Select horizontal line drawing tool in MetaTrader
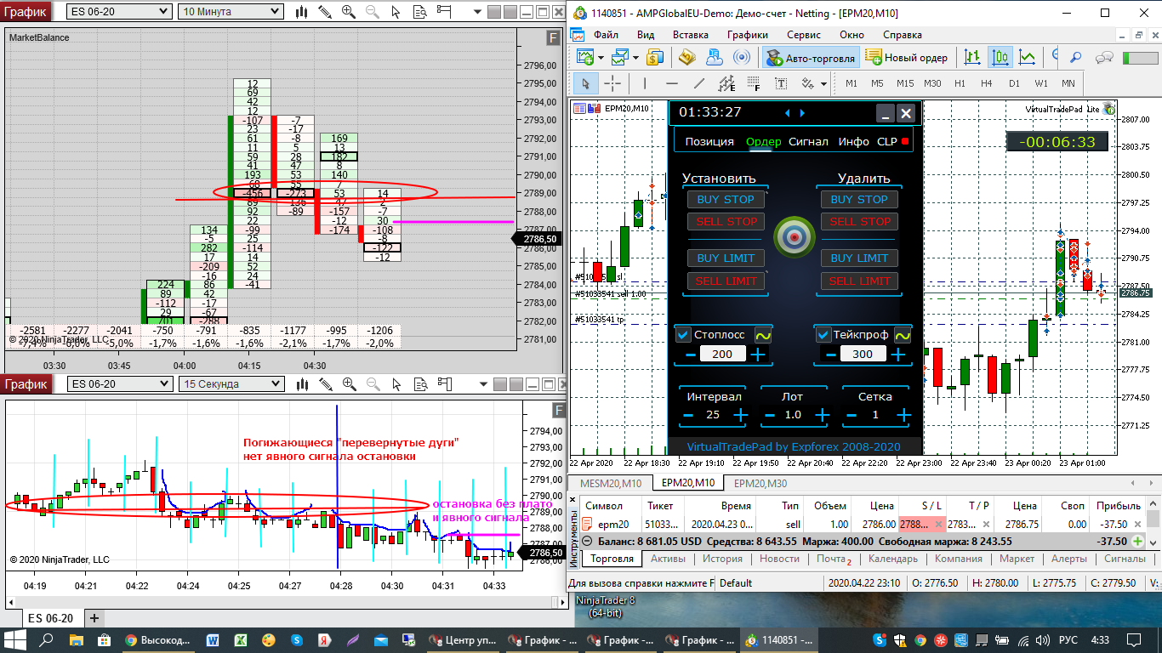The height and width of the screenshot is (653, 1162). click(x=672, y=83)
